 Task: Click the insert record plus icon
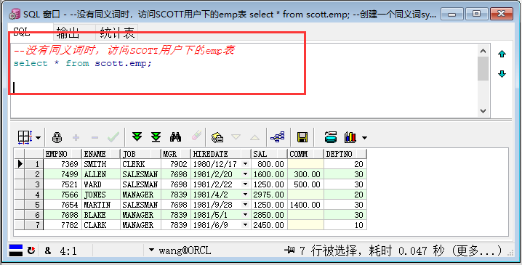(x=76, y=137)
